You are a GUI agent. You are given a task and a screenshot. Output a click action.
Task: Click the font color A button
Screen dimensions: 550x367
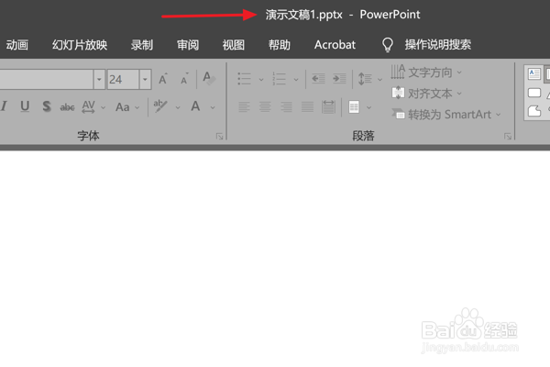tap(195, 106)
